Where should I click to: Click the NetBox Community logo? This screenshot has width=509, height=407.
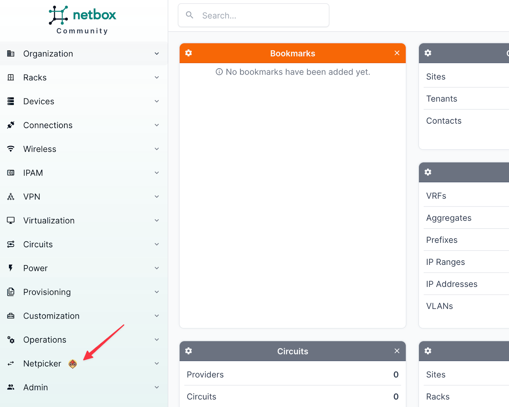coord(82,20)
